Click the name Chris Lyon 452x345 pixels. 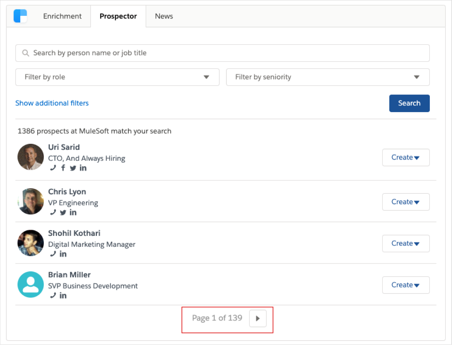pyautogui.click(x=67, y=191)
